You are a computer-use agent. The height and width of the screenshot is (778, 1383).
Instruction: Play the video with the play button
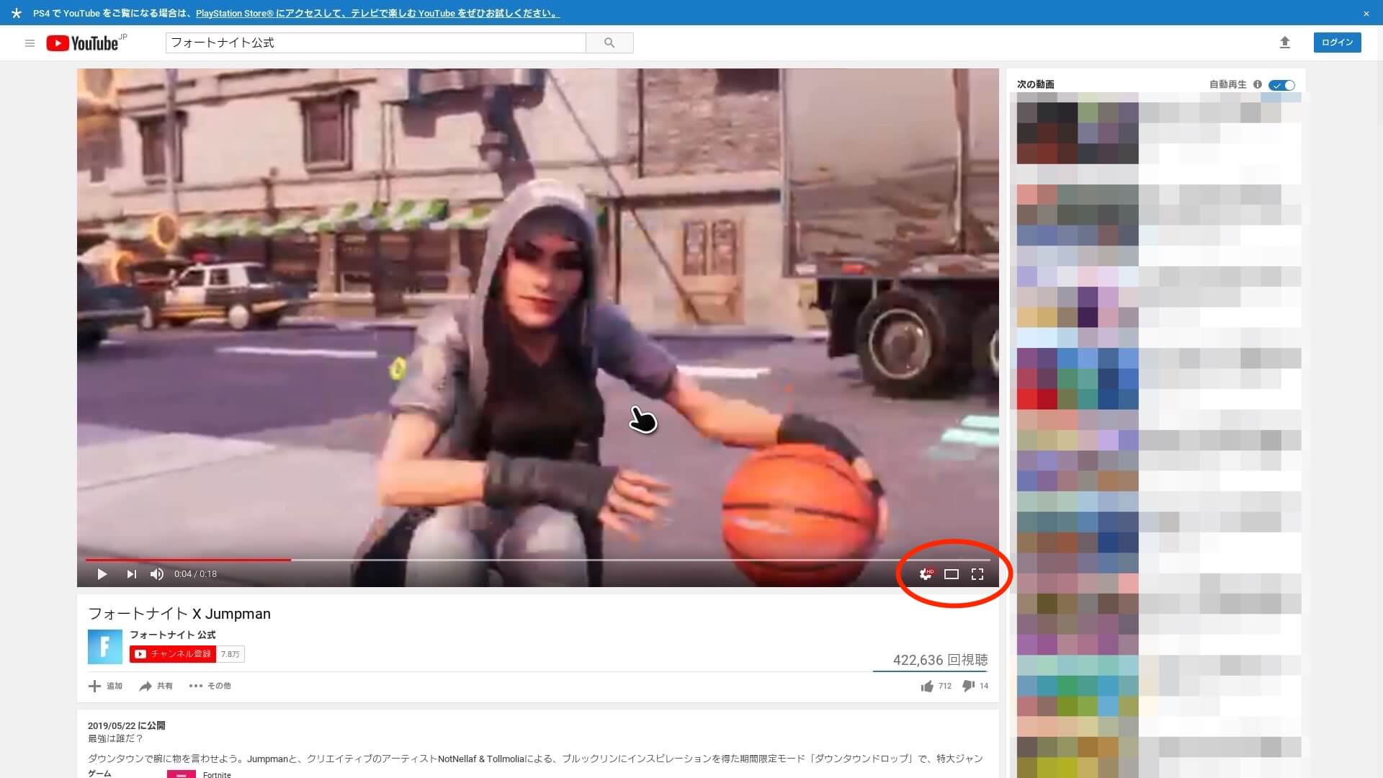click(102, 574)
